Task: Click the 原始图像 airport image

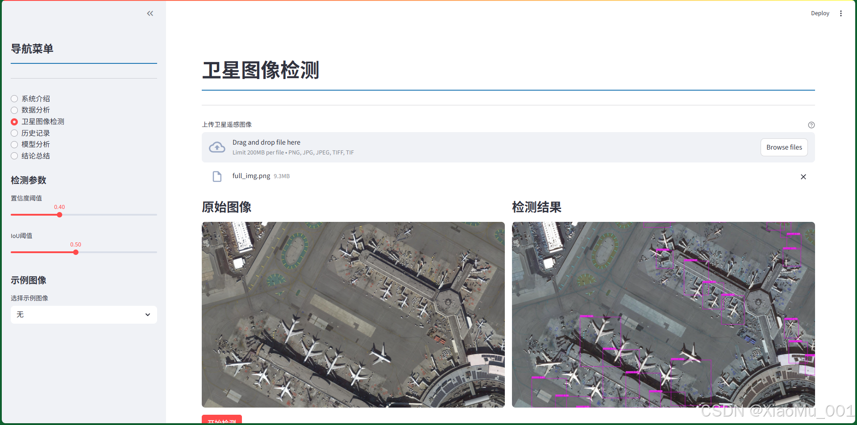Action: 353,315
